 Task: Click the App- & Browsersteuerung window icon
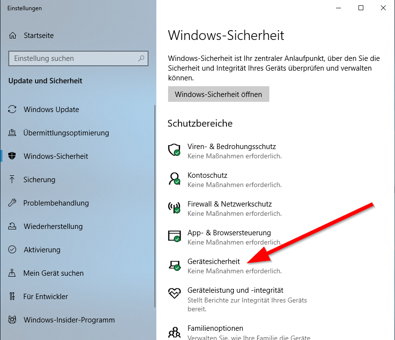(174, 236)
